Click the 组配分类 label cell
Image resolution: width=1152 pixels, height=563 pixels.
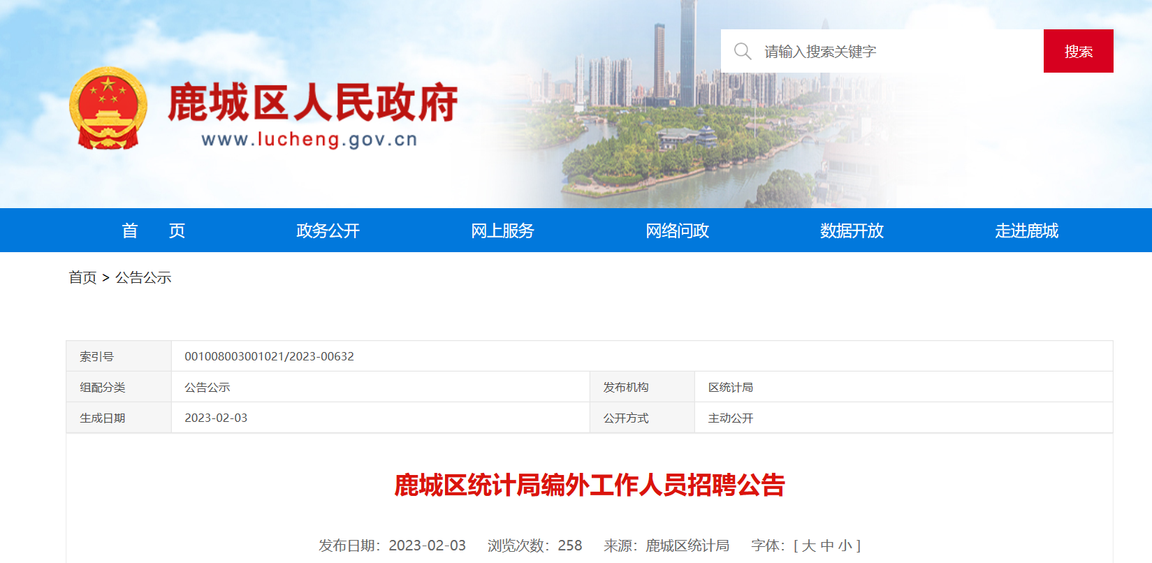tap(119, 387)
